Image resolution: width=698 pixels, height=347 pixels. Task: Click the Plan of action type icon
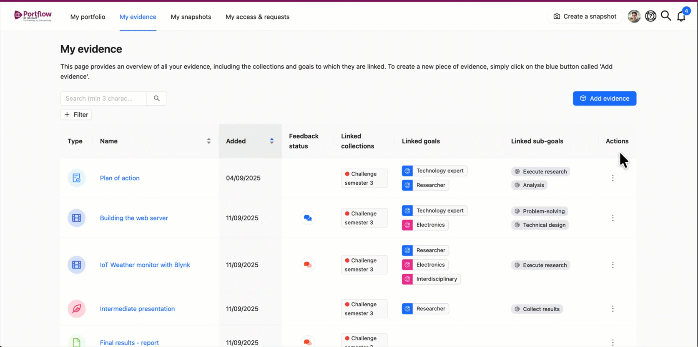(77, 178)
